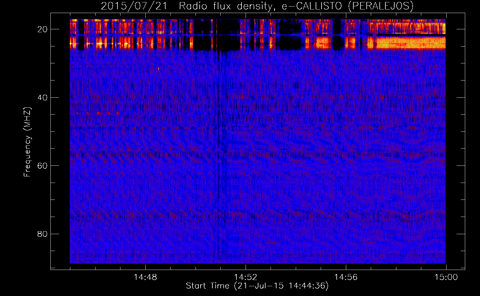Click the 14:48 time tick label
Viewport: 480px width, 296px height.
pyautogui.click(x=145, y=277)
